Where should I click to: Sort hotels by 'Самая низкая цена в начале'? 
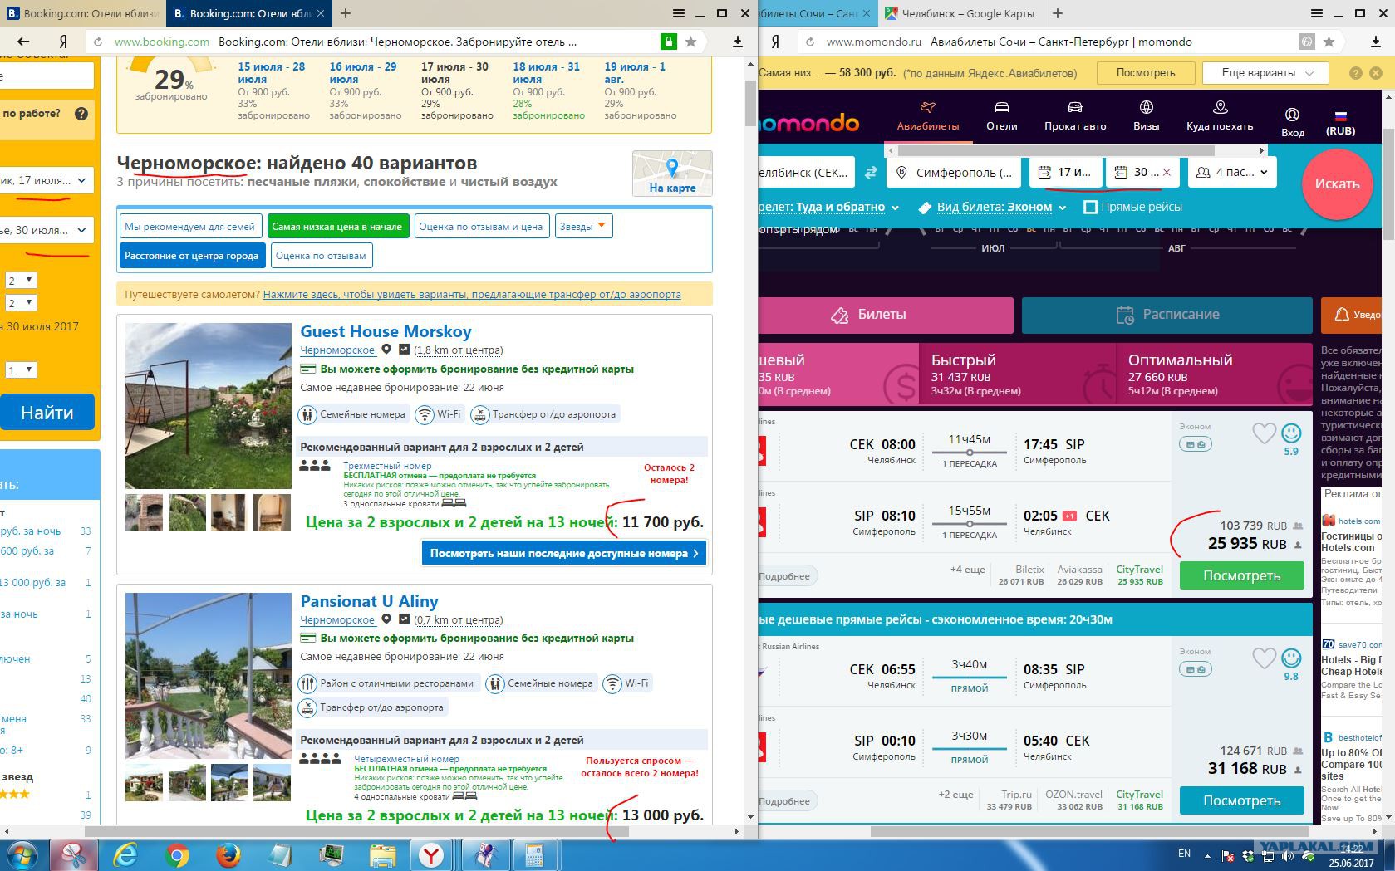[x=337, y=226]
